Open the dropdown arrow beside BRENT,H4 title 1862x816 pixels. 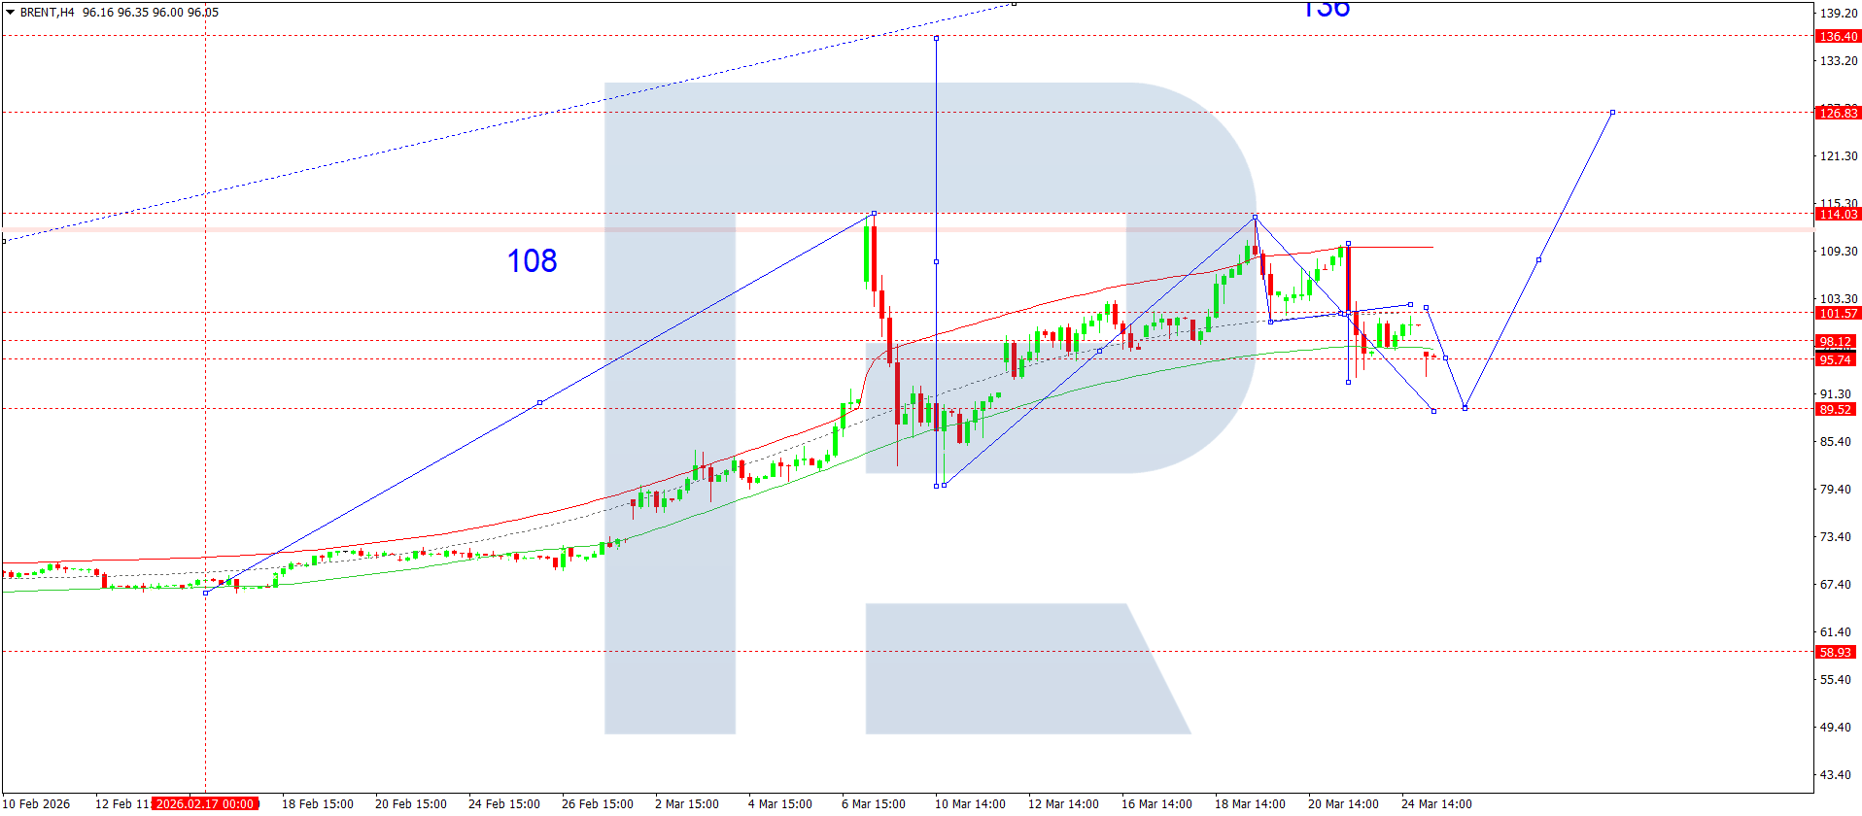coord(11,13)
